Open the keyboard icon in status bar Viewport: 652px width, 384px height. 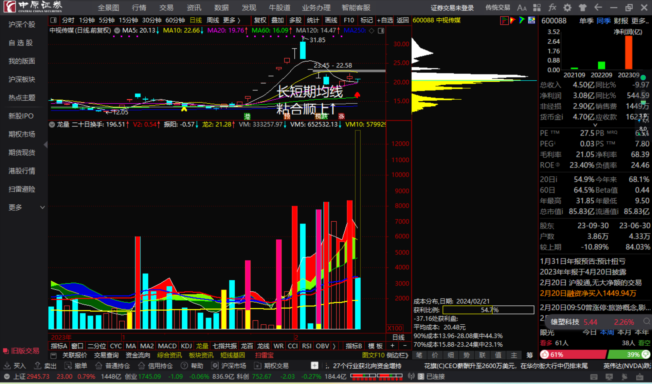[594, 377]
